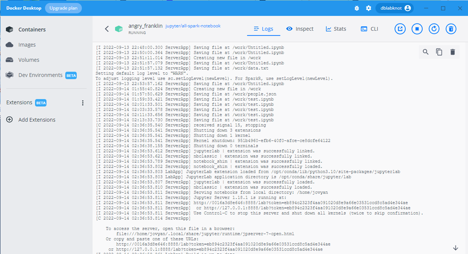The height and width of the screenshot is (254, 468).
Task: Click the Containers cube icon
Action: (10, 29)
